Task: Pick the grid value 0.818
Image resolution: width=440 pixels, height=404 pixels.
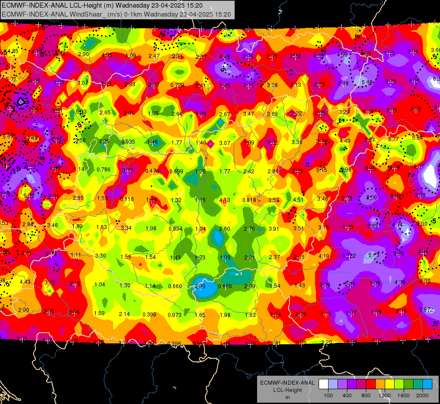Action: click(249, 200)
